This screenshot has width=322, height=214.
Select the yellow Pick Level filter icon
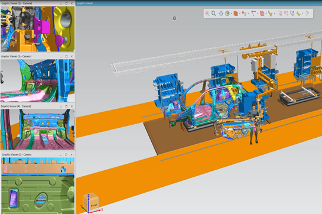click(271, 14)
